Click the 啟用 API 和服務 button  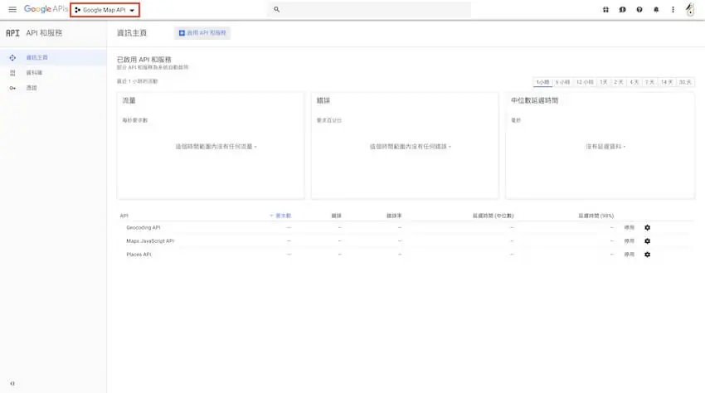pos(202,33)
